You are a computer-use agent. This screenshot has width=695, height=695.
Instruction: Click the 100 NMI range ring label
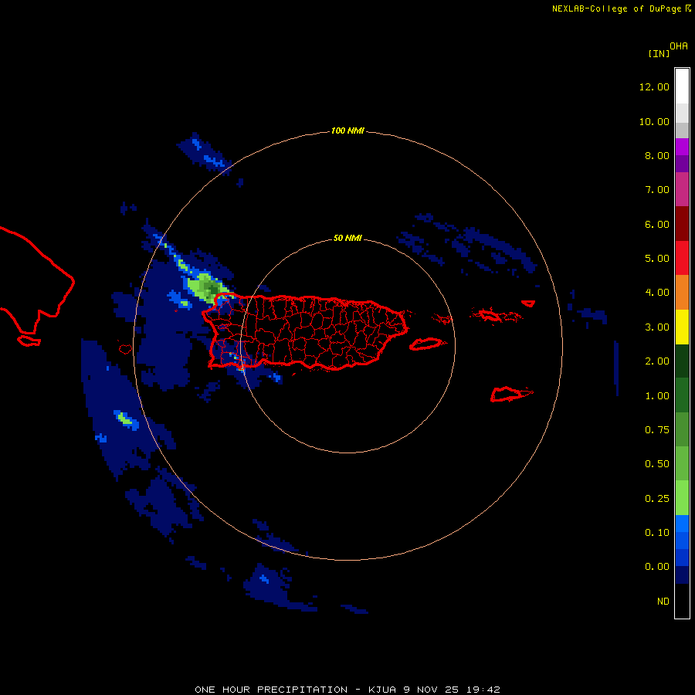click(x=347, y=131)
